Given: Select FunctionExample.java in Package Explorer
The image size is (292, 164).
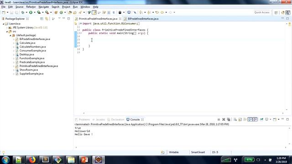Looking at the screenshot, I should click(x=32, y=58).
